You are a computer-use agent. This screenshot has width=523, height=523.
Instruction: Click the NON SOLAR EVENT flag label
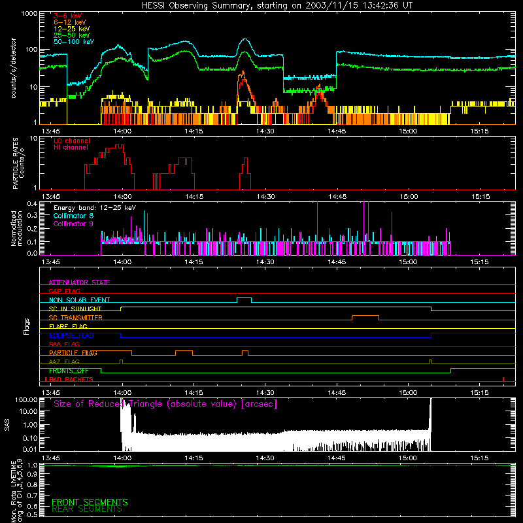pos(79,300)
